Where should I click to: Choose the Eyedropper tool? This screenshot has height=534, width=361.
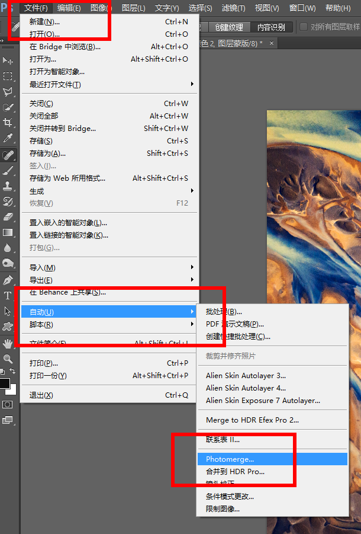coord(8,138)
